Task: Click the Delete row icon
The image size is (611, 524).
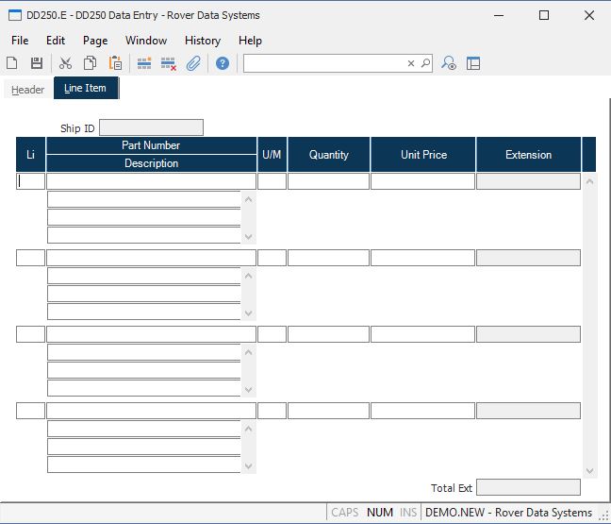Action: [x=169, y=63]
